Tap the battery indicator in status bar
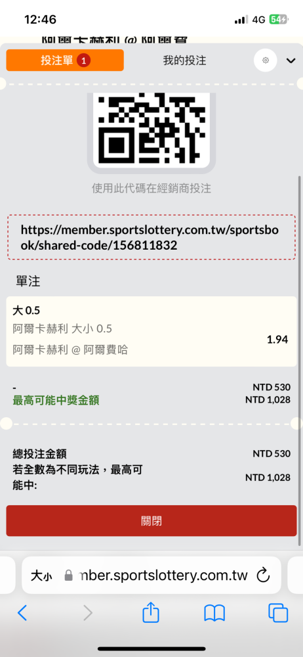 click(278, 19)
